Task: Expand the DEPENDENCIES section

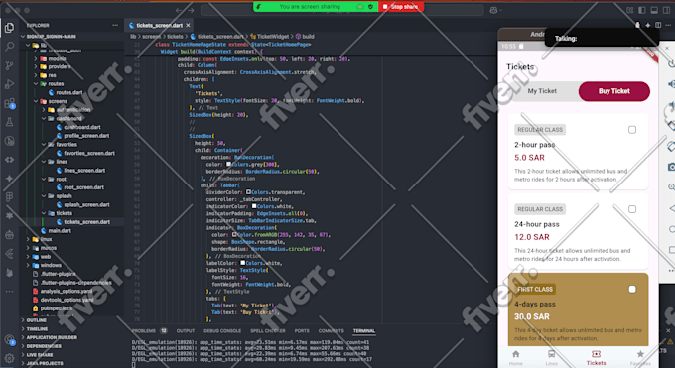Action: 44,346
